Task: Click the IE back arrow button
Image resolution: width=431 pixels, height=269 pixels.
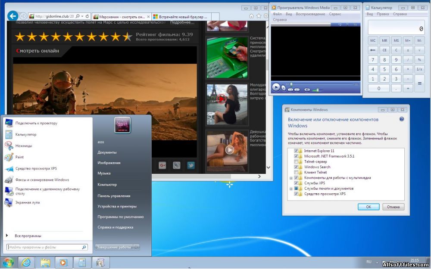Action: point(13,15)
